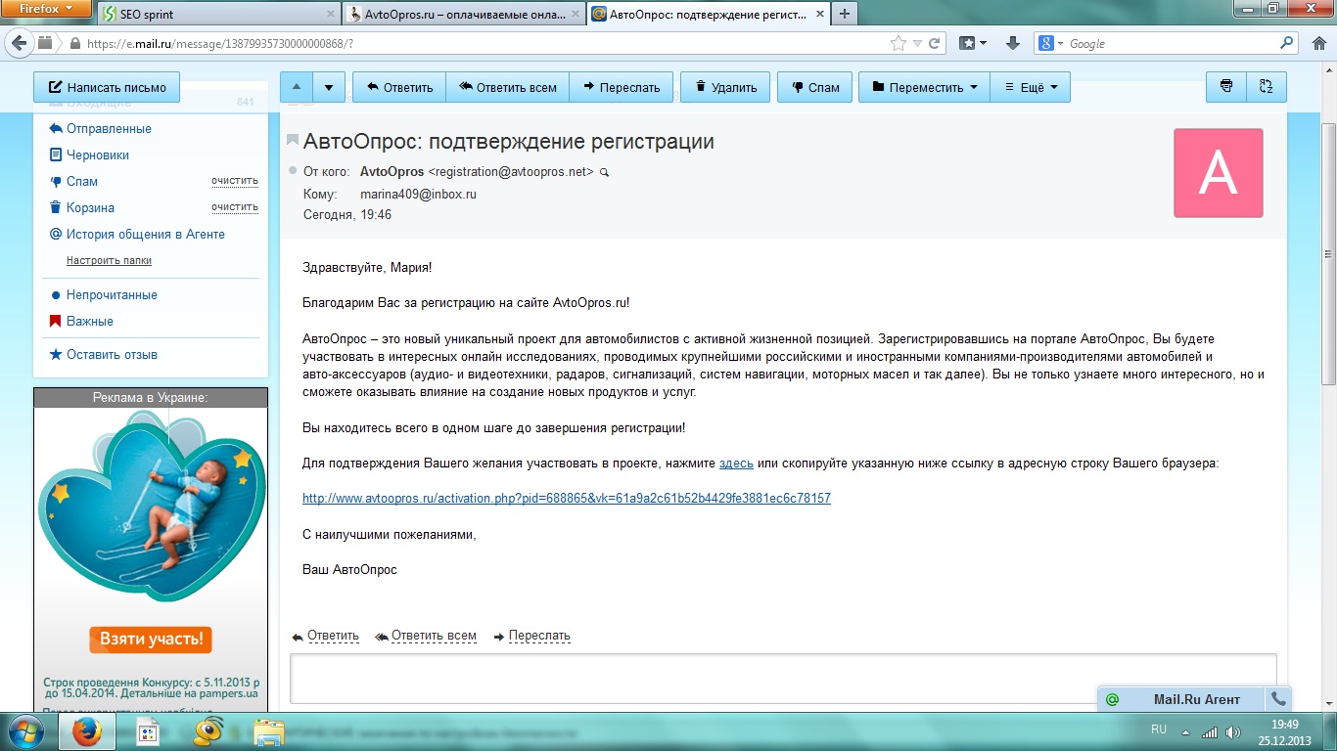The height and width of the screenshot is (751, 1337).
Task: Click Взяти участь ad button
Action: pyautogui.click(x=151, y=640)
